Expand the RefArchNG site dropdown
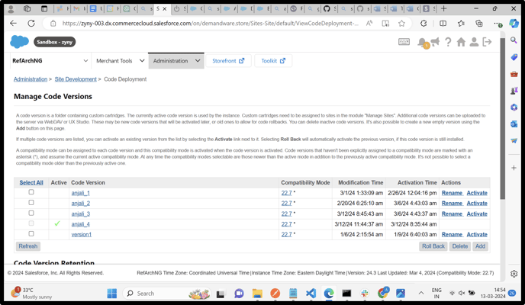Screen dimensions: 525x305 coord(85,61)
